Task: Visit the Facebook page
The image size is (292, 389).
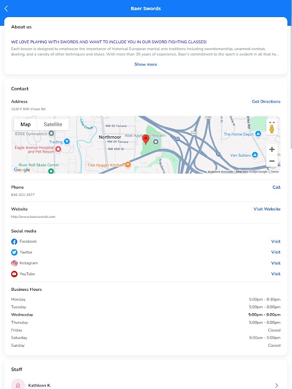Action: pyautogui.click(x=276, y=241)
